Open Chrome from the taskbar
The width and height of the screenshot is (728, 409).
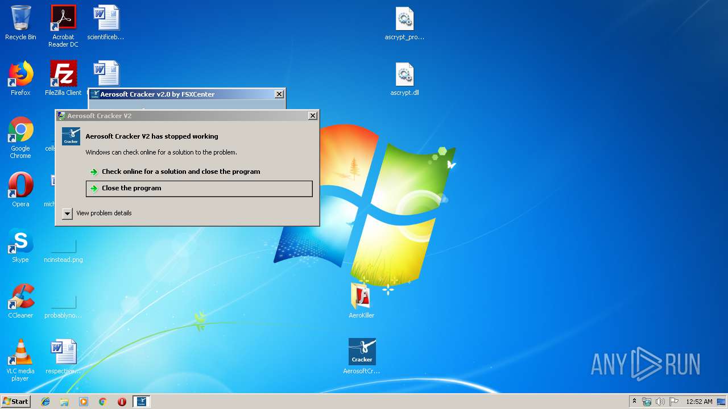click(102, 402)
